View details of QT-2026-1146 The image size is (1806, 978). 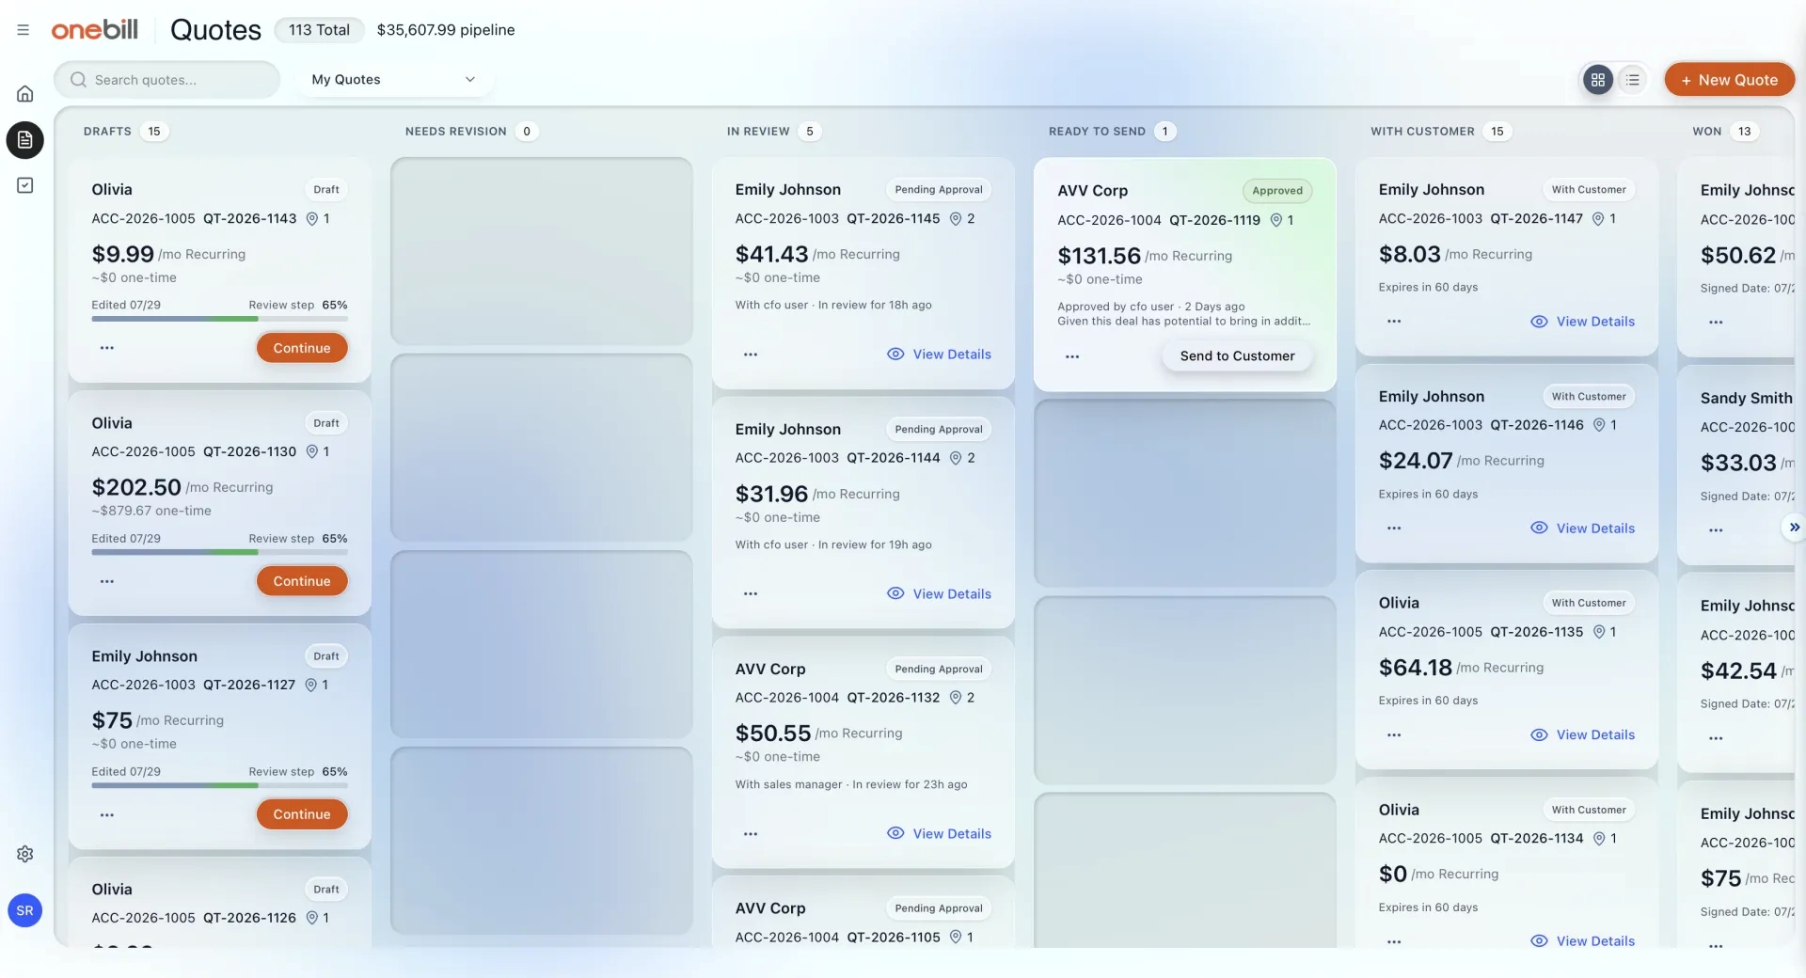point(1582,528)
